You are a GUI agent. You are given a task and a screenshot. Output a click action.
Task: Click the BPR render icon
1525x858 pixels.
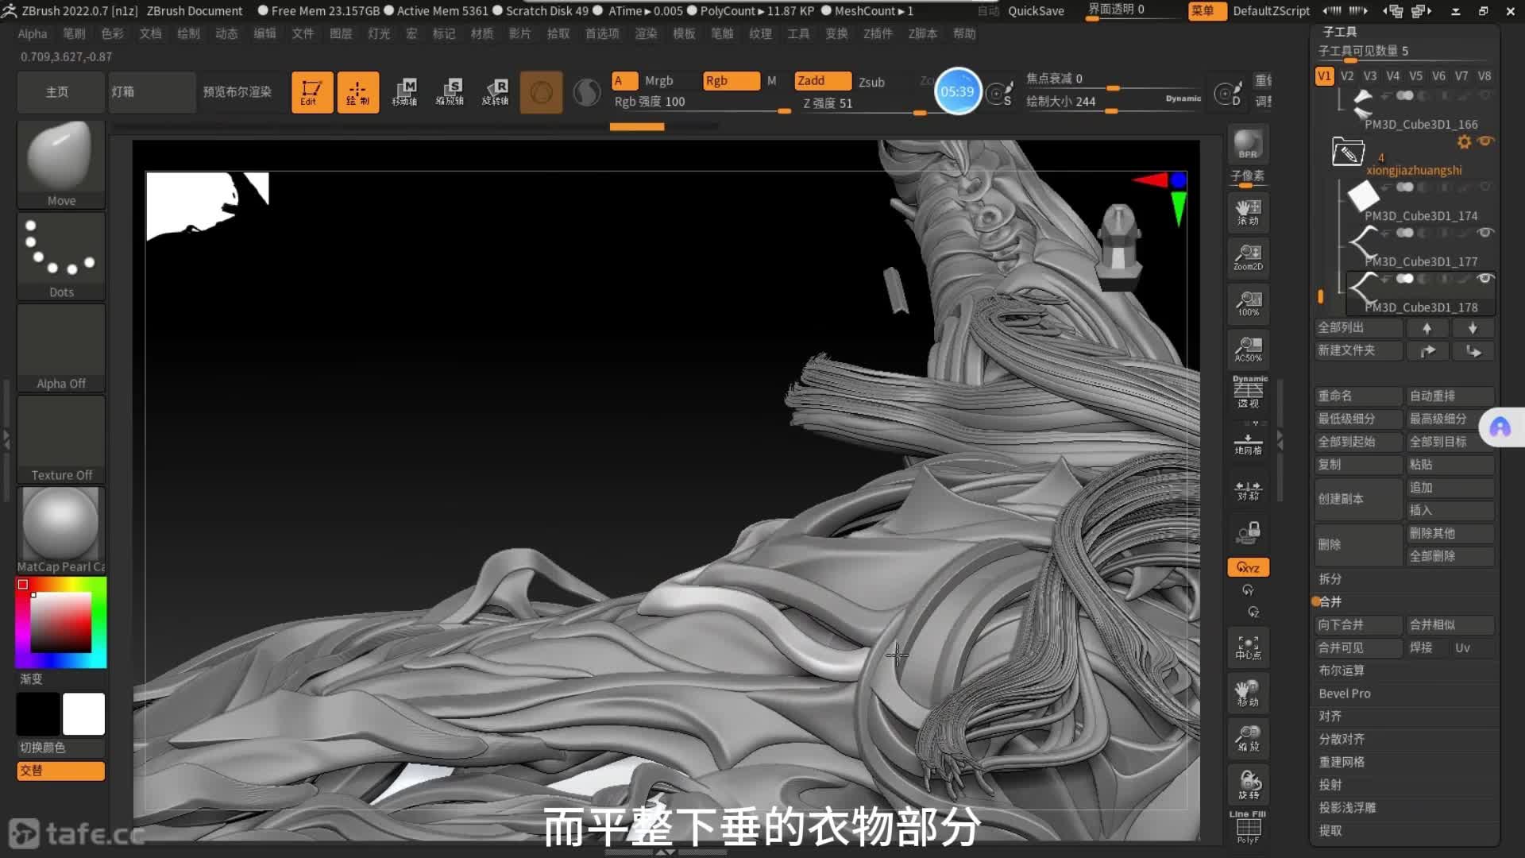pyautogui.click(x=1248, y=145)
